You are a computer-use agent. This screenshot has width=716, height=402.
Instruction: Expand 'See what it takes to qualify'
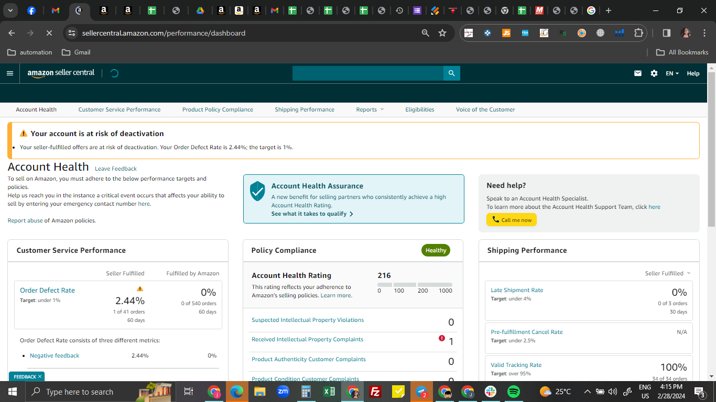click(312, 214)
